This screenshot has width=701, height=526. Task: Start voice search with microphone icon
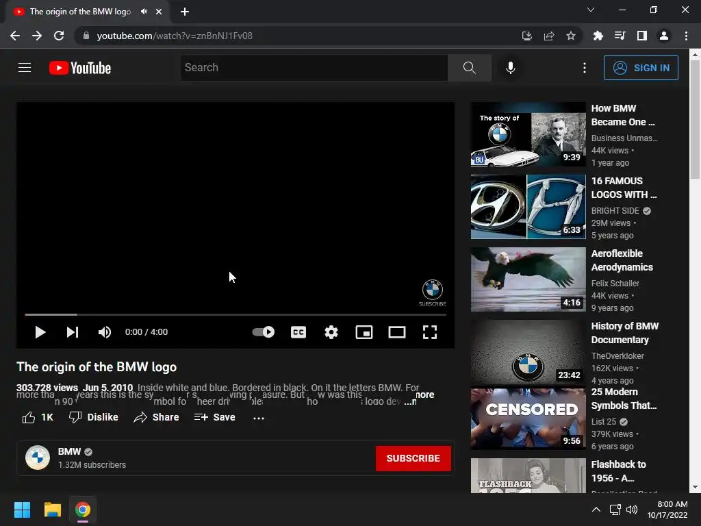pyautogui.click(x=510, y=68)
